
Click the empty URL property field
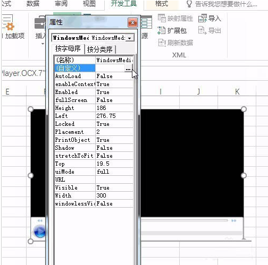click(114, 179)
